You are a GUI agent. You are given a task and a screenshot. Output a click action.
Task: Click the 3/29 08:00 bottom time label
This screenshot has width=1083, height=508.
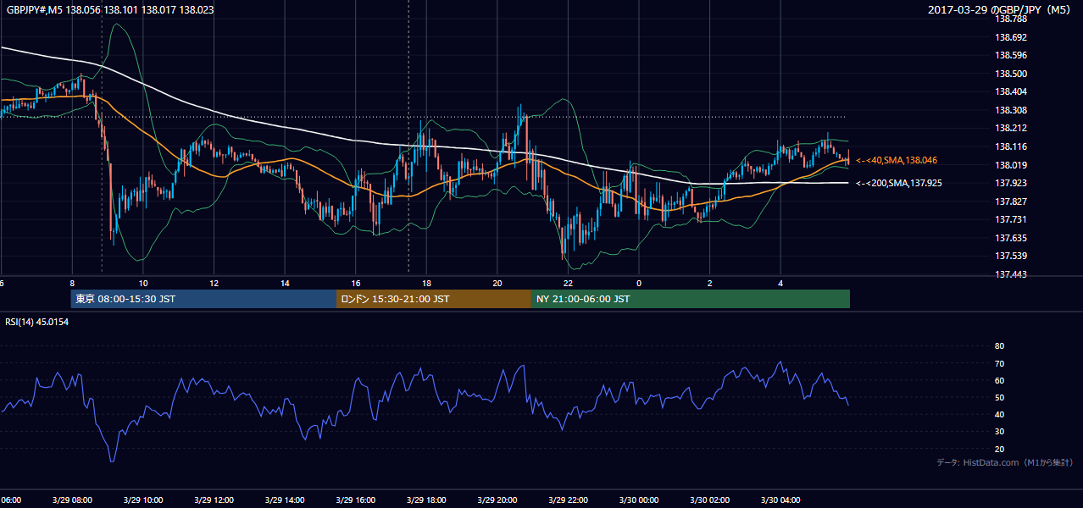pos(72,500)
